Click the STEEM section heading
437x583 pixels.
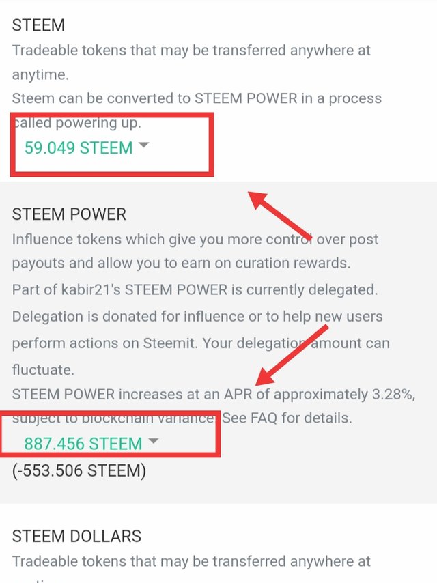pyautogui.click(x=38, y=25)
